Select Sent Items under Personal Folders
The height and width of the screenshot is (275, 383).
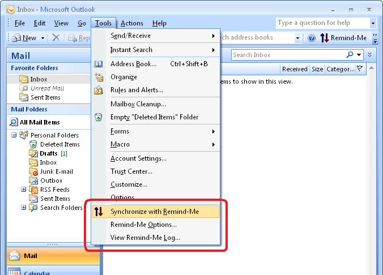[x=55, y=199]
